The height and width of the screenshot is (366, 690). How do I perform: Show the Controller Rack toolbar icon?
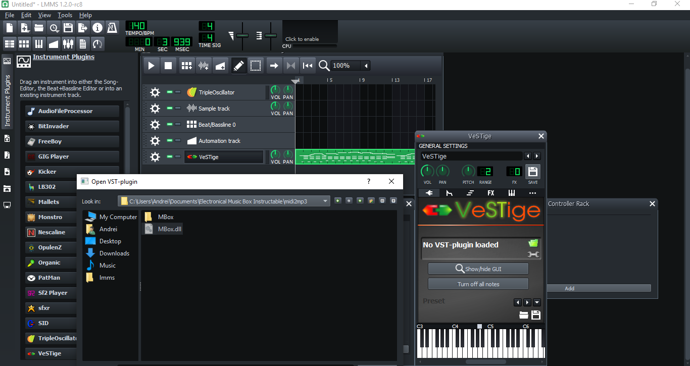coord(97,43)
